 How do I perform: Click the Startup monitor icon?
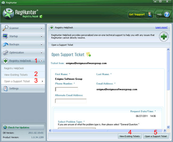point(5,36)
